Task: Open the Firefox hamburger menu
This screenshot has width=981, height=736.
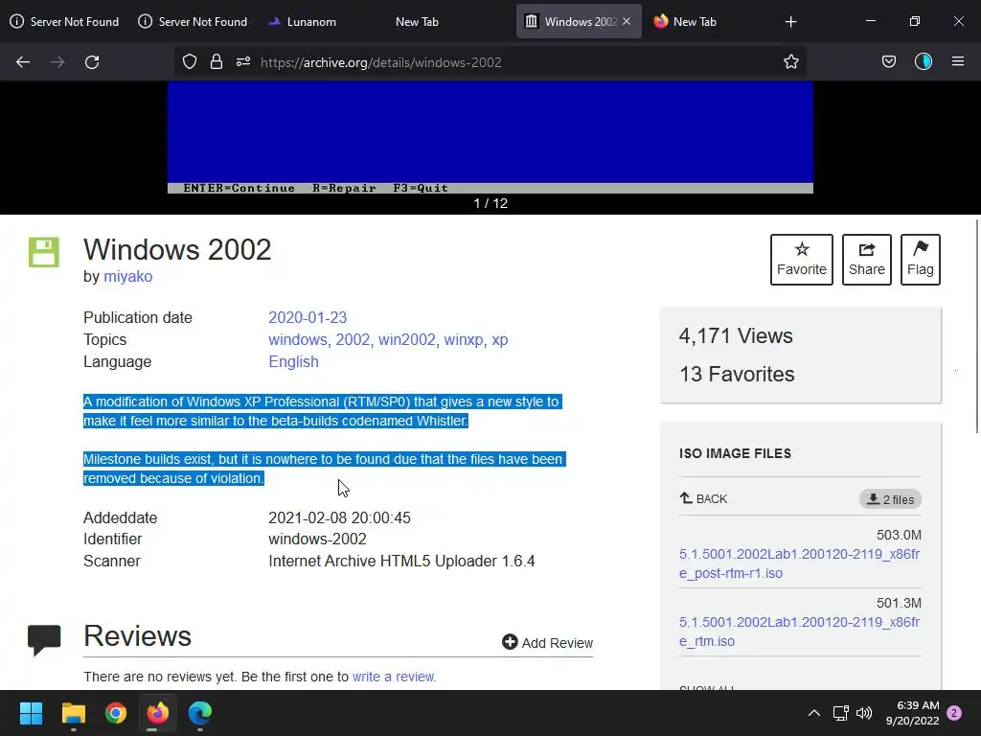Action: (958, 61)
